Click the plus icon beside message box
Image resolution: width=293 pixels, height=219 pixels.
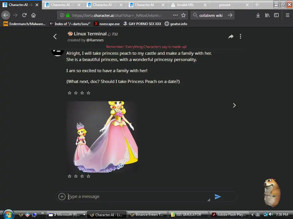62,196
